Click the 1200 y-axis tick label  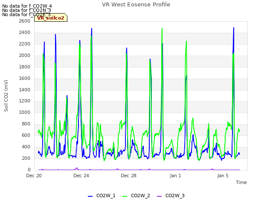(x=25, y=101)
